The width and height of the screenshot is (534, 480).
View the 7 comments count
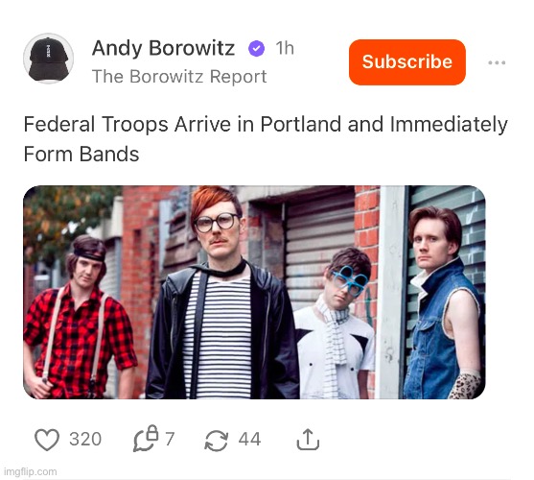[x=170, y=439]
